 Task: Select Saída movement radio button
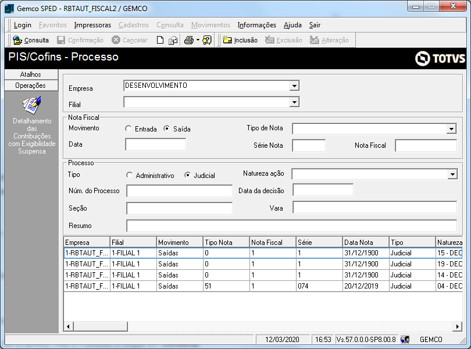(x=166, y=129)
